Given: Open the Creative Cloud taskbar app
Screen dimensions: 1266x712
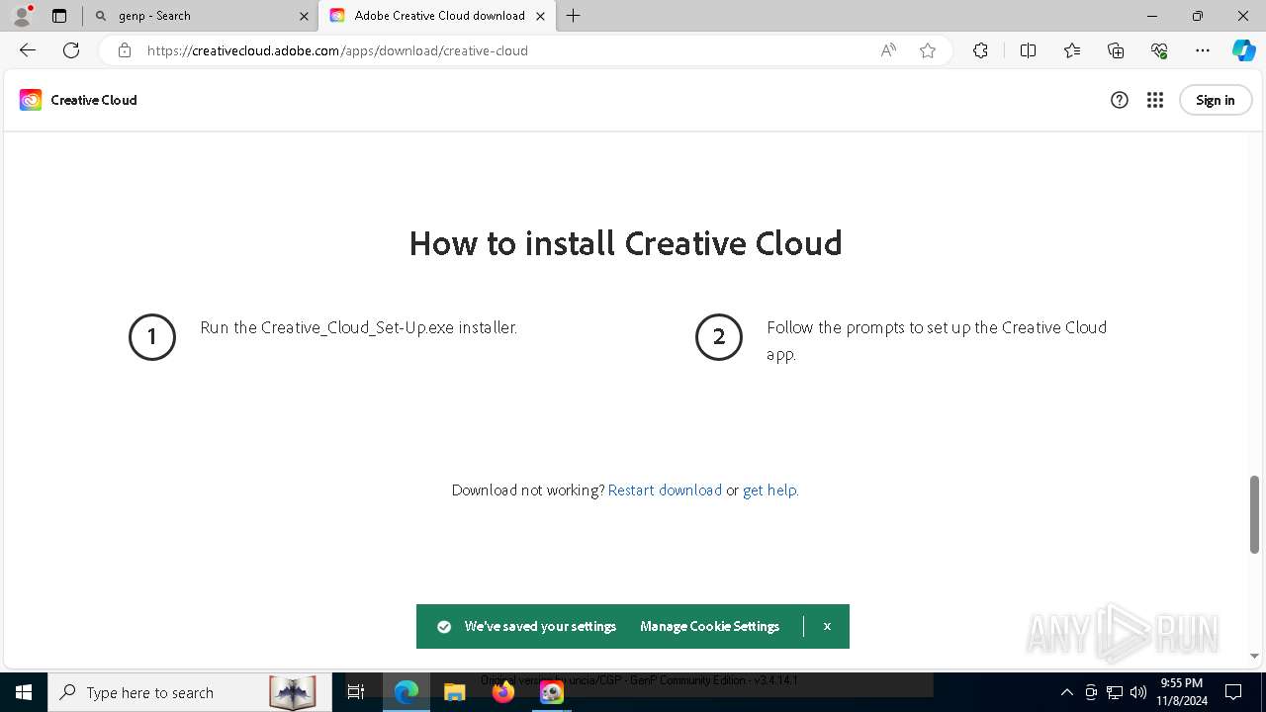Looking at the screenshot, I should (x=552, y=692).
